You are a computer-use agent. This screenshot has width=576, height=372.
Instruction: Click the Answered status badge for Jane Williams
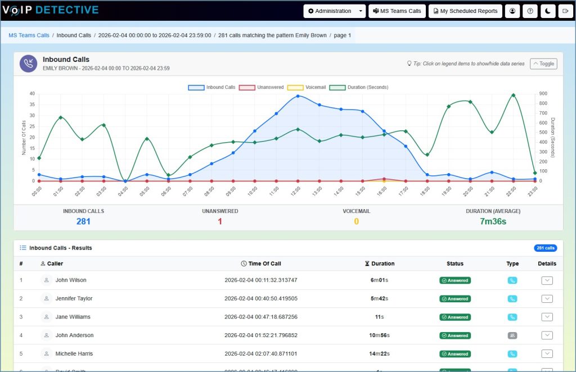(x=454, y=317)
